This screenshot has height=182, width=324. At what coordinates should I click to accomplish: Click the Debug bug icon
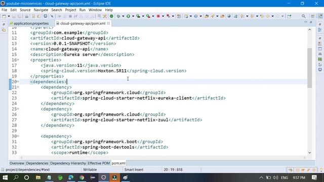click(118, 16)
